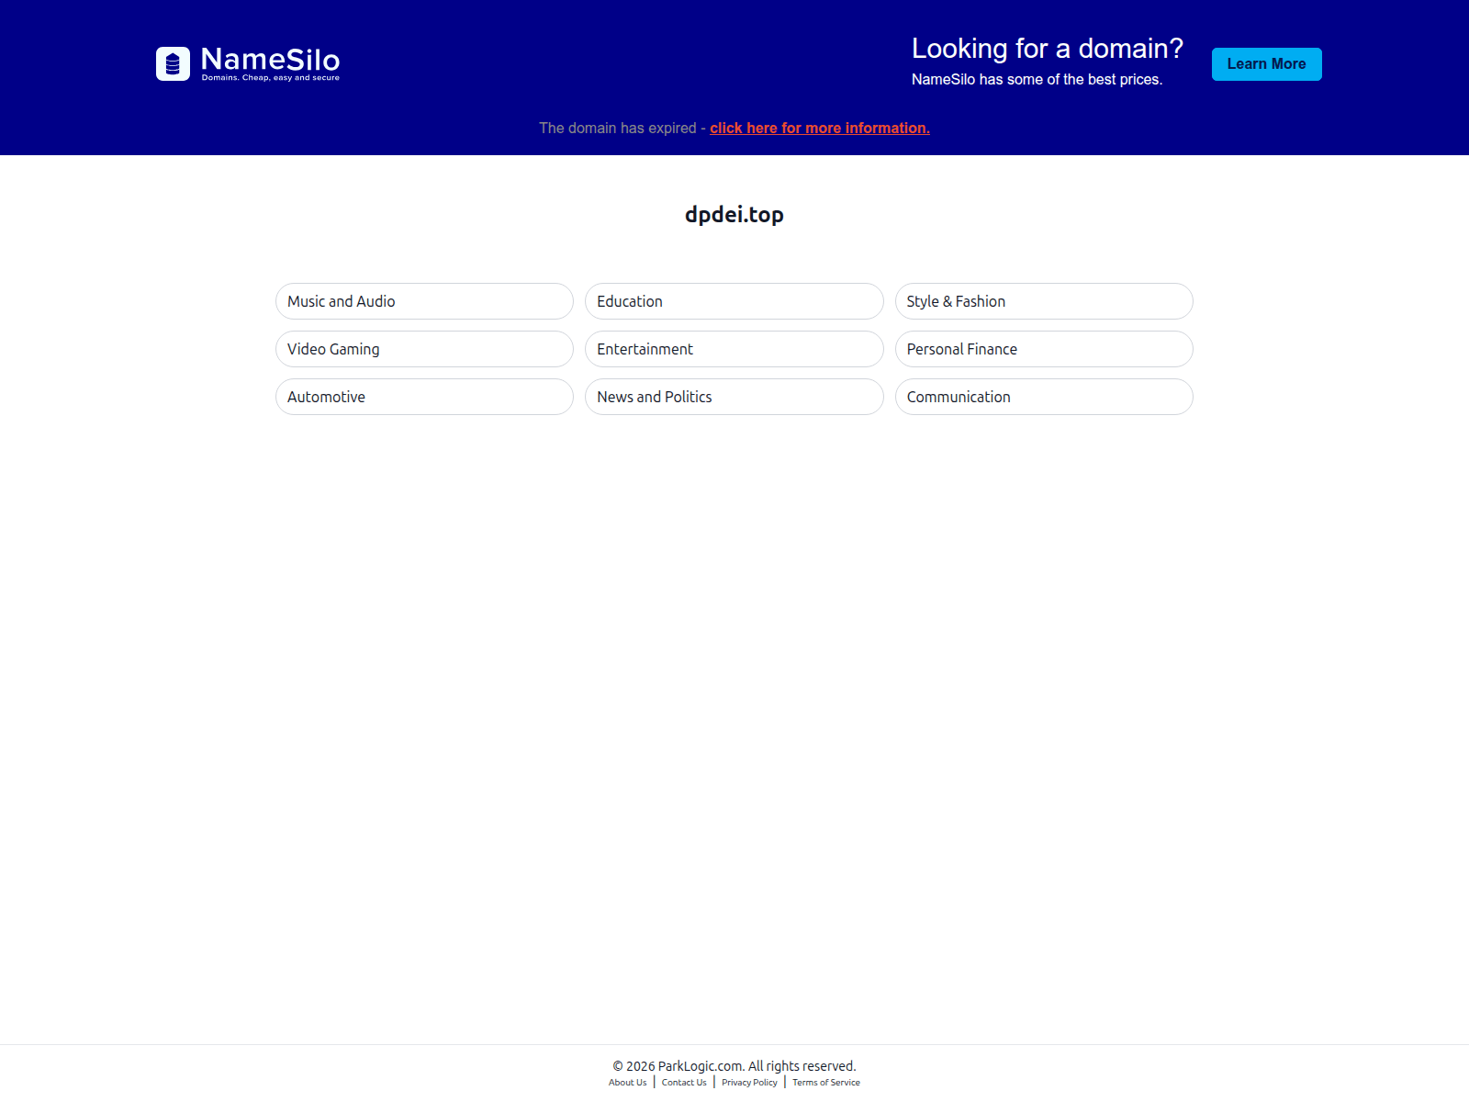Image resolution: width=1469 pixels, height=1102 pixels.
Task: Open the News and Politics category
Action: [734, 397]
